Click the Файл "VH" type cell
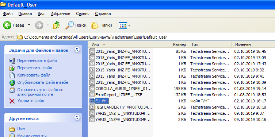This screenshot has height=137, width=275. [200, 101]
